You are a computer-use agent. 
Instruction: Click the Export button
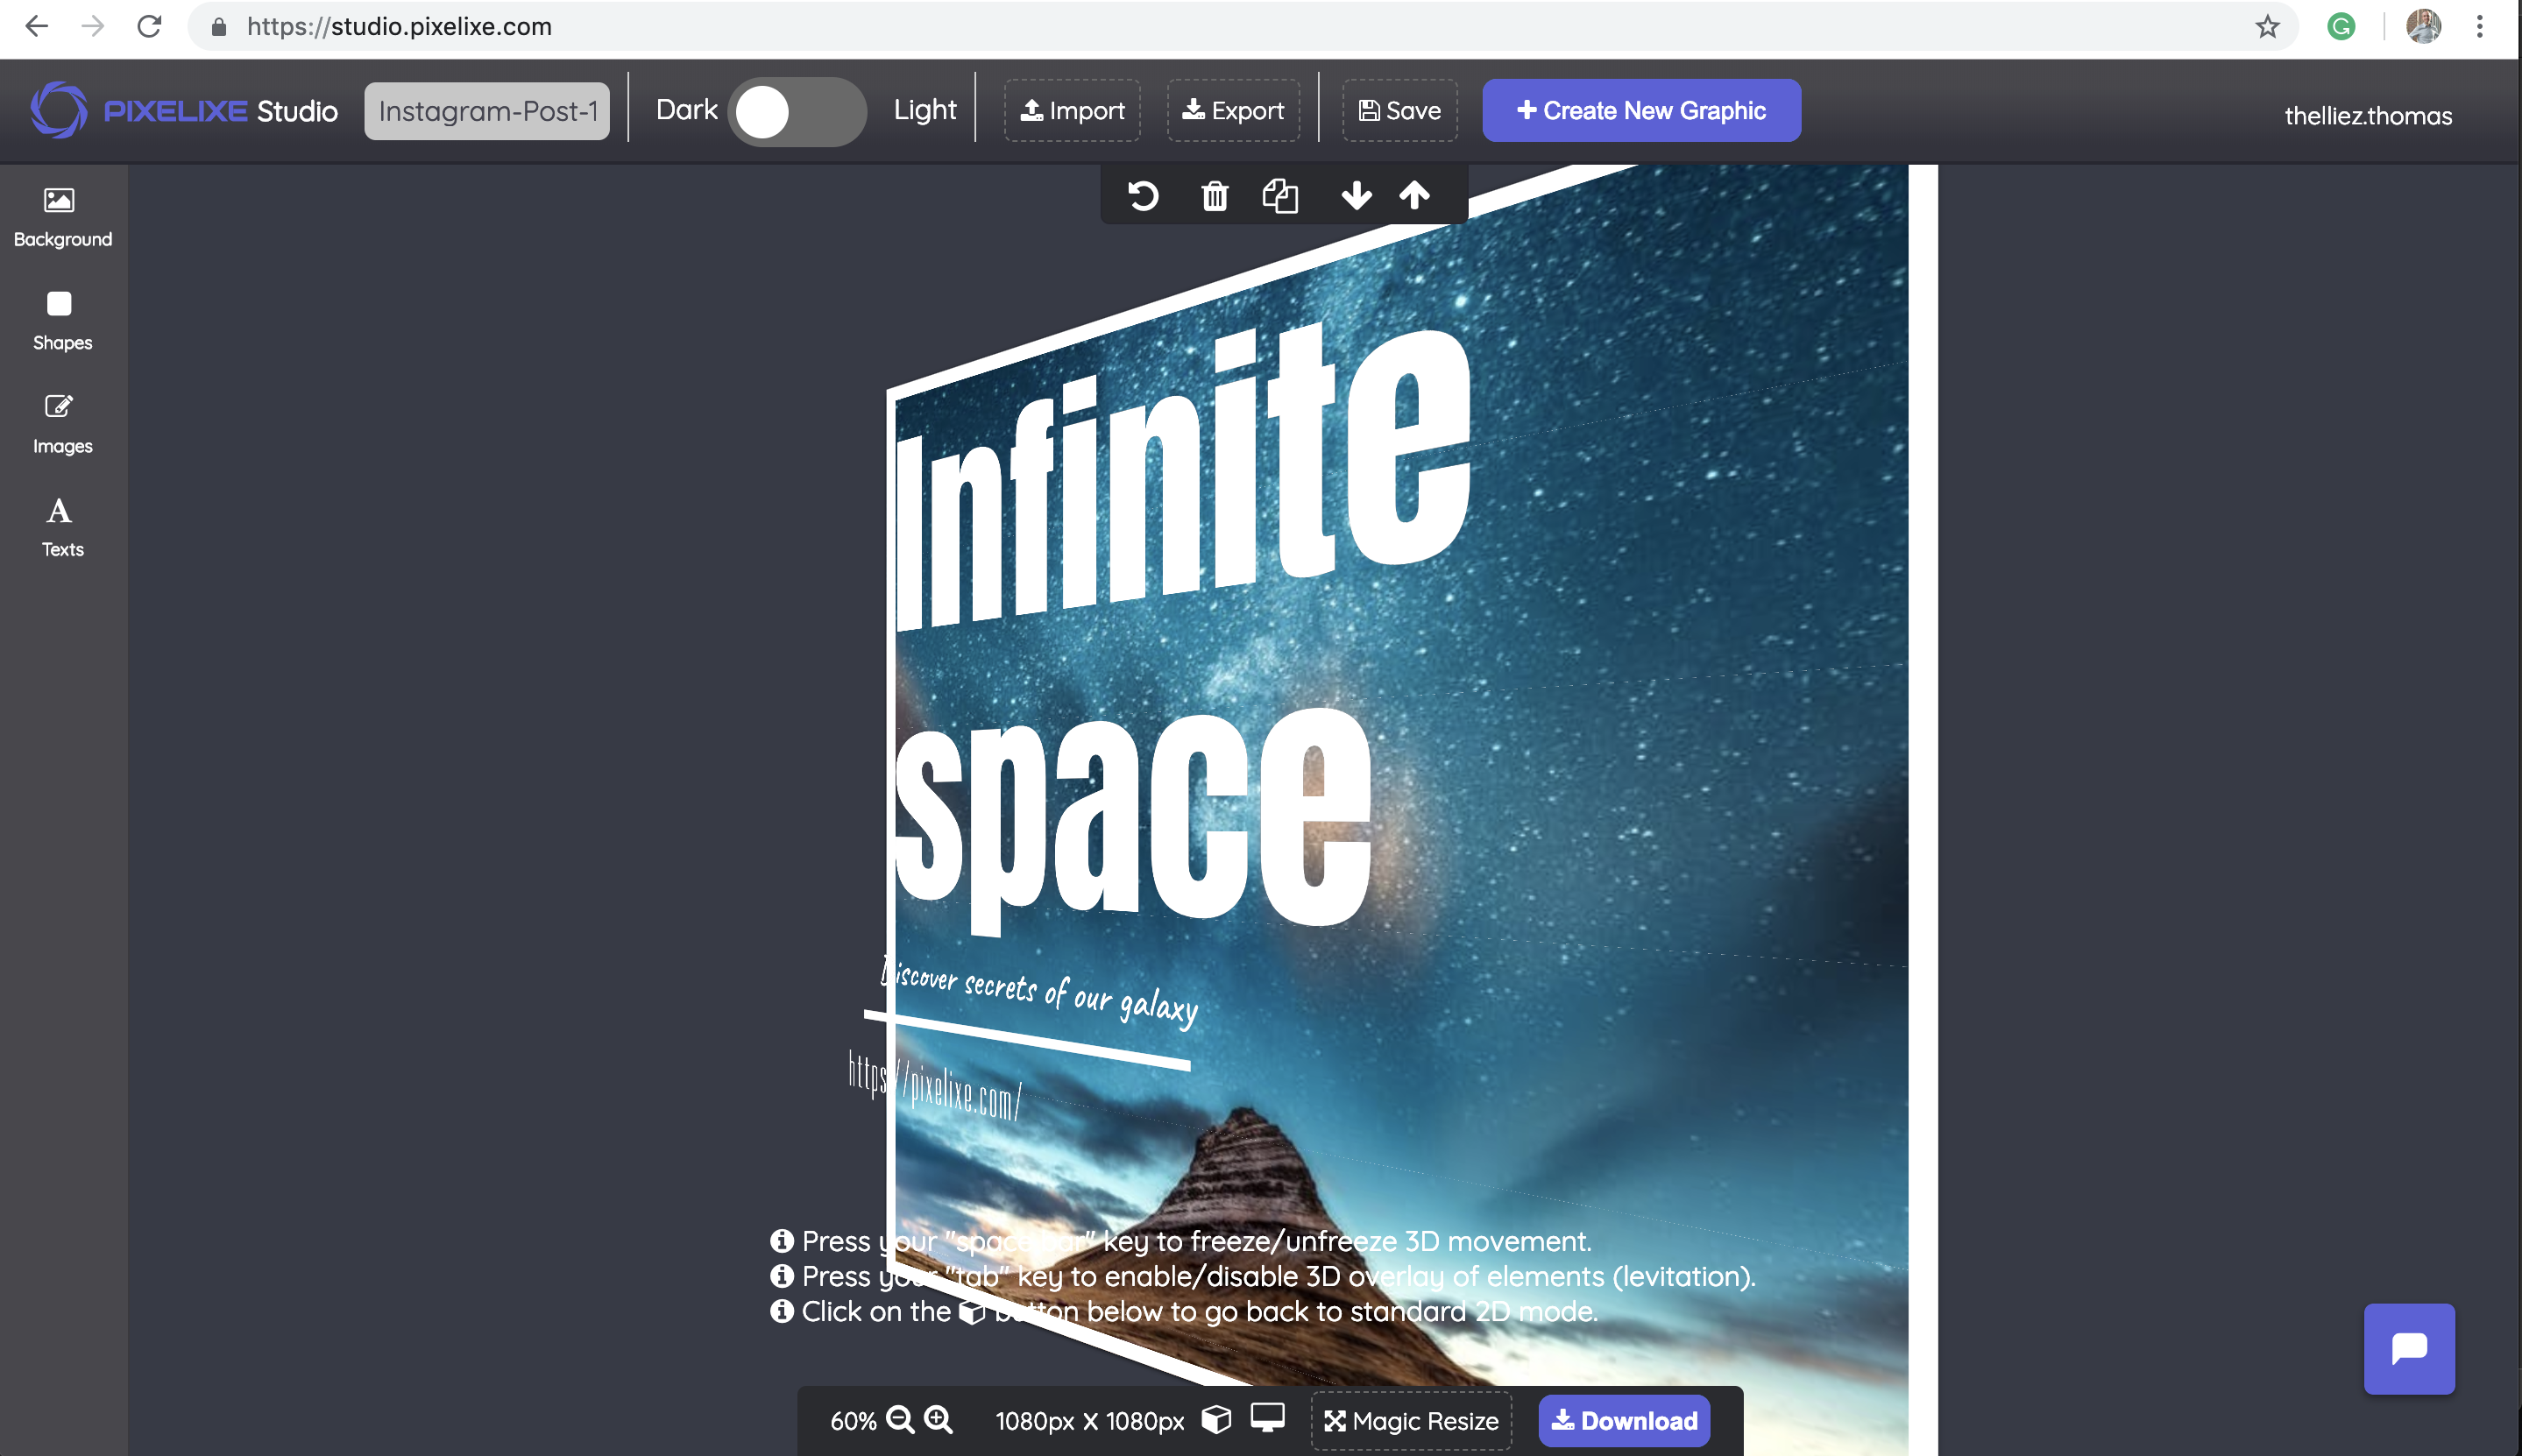(x=1233, y=111)
